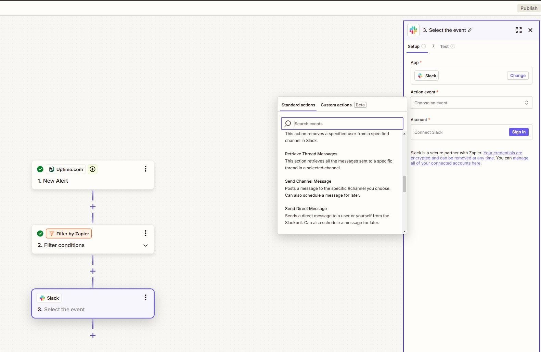
Task: Close the step editor panel
Action: click(x=530, y=30)
